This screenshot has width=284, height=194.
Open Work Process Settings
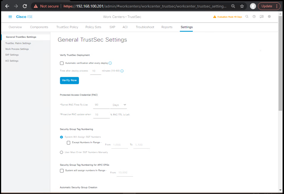click(x=17, y=49)
